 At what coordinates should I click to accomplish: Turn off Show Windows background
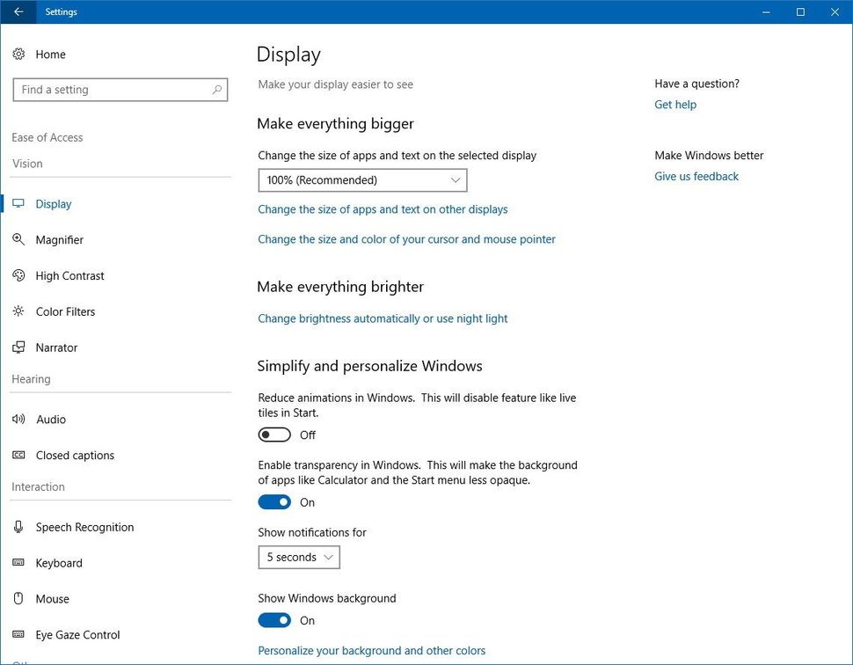[x=273, y=620]
